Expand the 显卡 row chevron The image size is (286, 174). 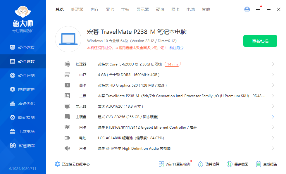click(273, 85)
